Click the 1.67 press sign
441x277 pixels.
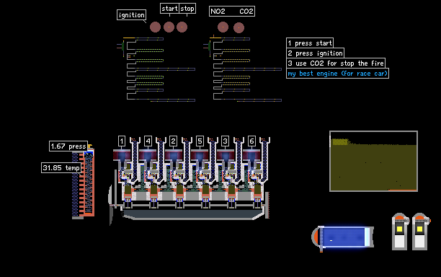[68, 146]
